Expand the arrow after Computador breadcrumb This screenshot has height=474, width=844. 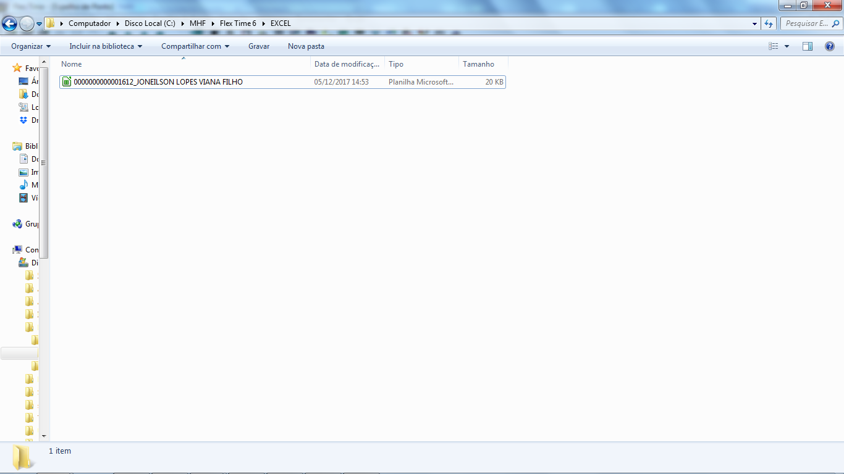(118, 23)
